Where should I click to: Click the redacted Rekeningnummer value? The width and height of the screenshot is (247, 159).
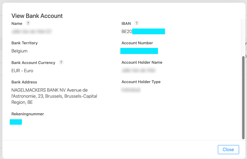(x=16, y=122)
